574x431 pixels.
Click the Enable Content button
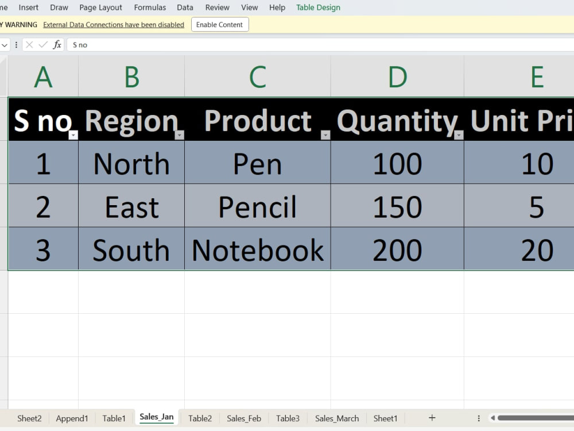click(x=220, y=25)
